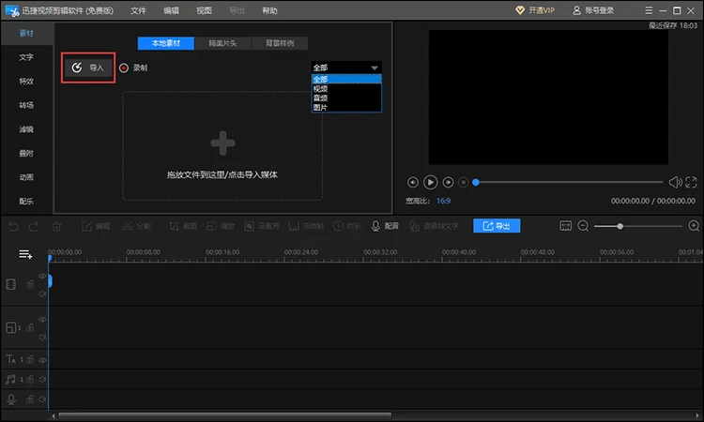Click the zoom-in magnifier on the timeline
Image resolution: width=704 pixels, height=422 pixels.
coord(694,226)
